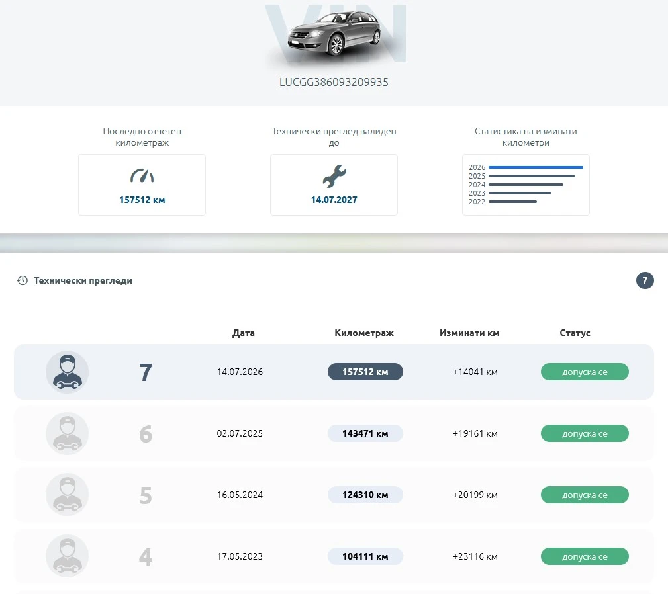The height and width of the screenshot is (594, 668).
Task: Click the допуска се status for 14.07.2026
Action: pos(585,372)
